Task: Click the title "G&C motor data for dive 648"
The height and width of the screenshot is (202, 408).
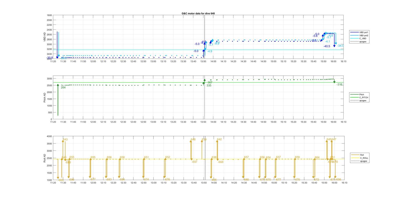Action: 198,13
